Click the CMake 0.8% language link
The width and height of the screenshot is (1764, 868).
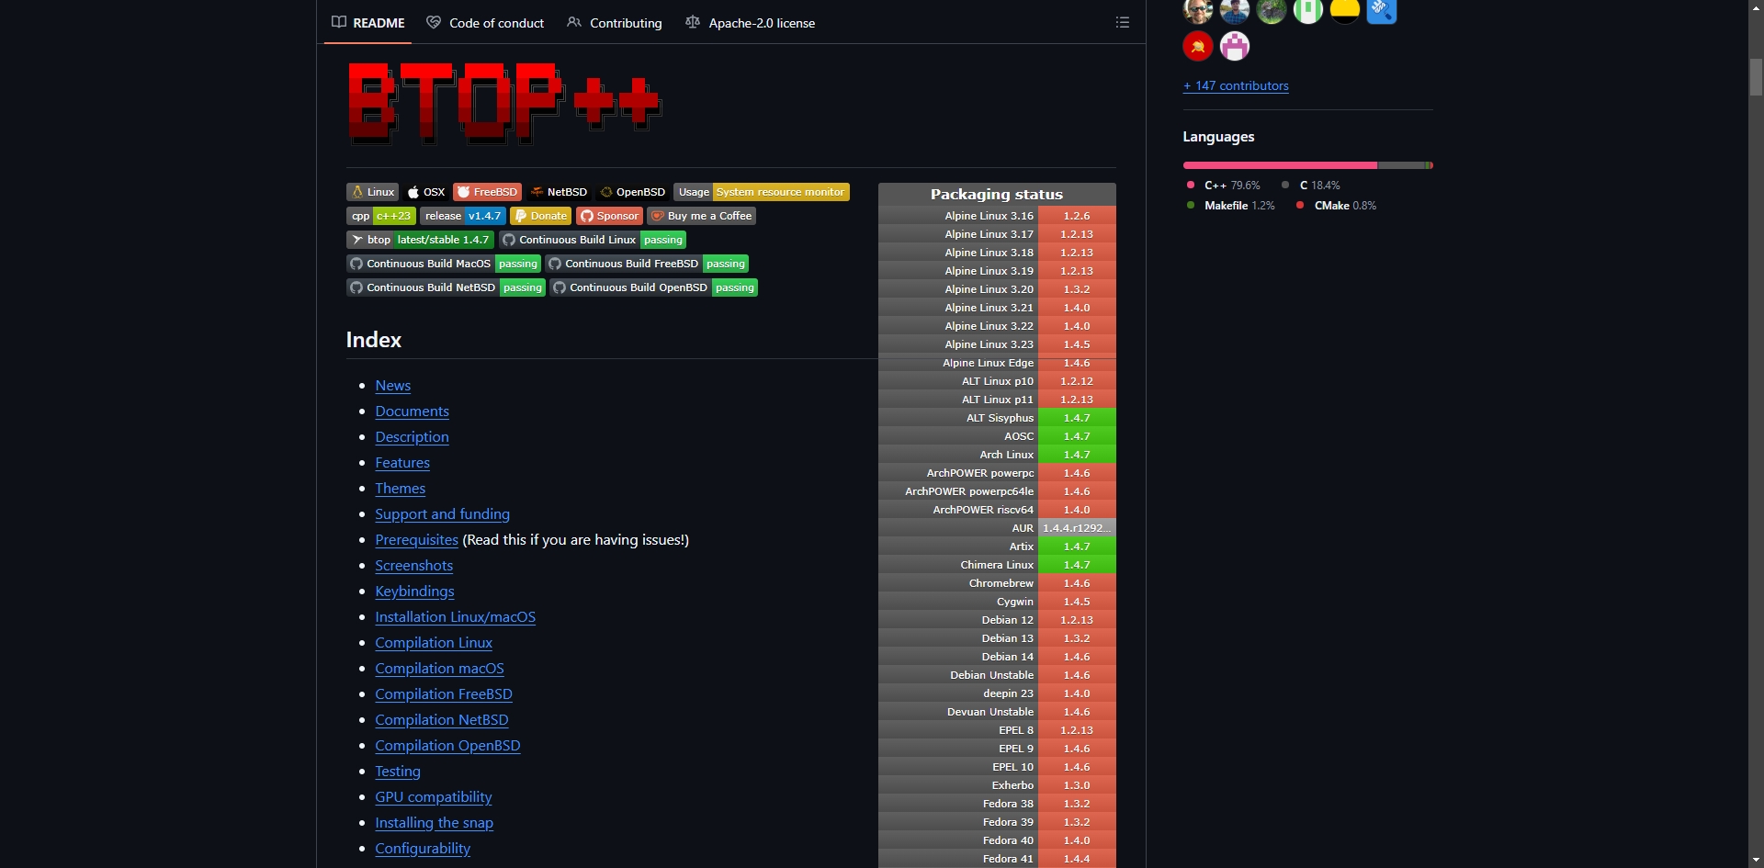[x=1337, y=206]
